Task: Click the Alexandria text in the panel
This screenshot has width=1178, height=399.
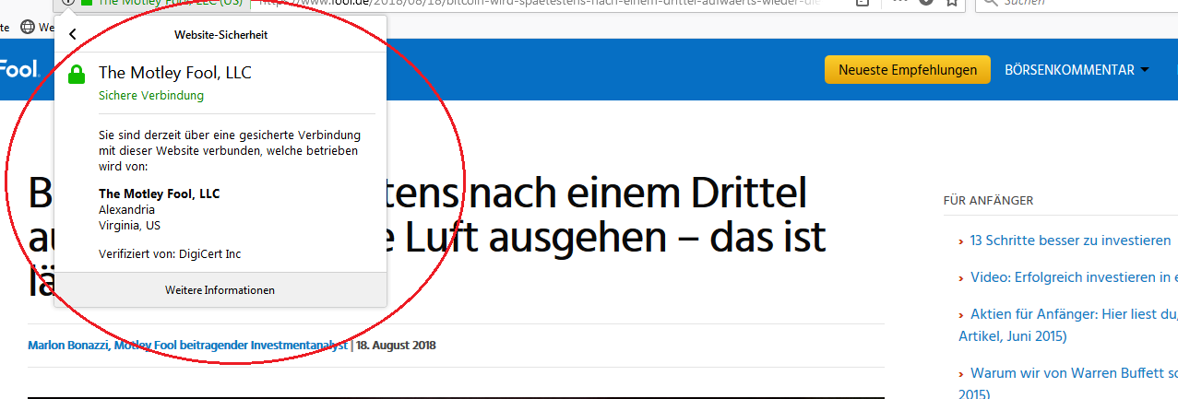Action: (x=126, y=209)
